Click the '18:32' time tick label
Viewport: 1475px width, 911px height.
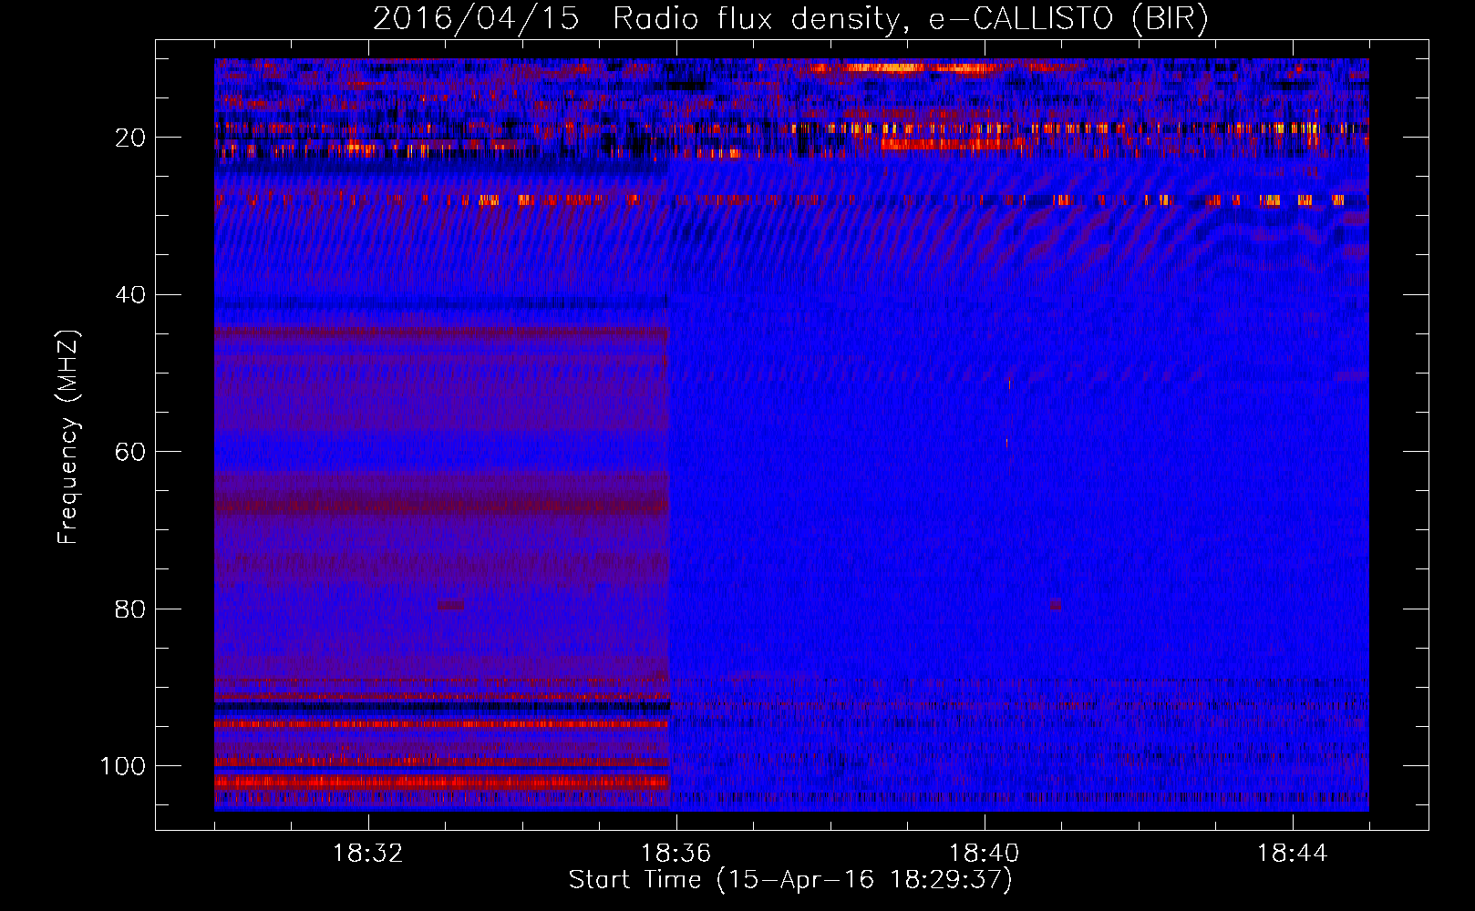pyautogui.click(x=368, y=854)
